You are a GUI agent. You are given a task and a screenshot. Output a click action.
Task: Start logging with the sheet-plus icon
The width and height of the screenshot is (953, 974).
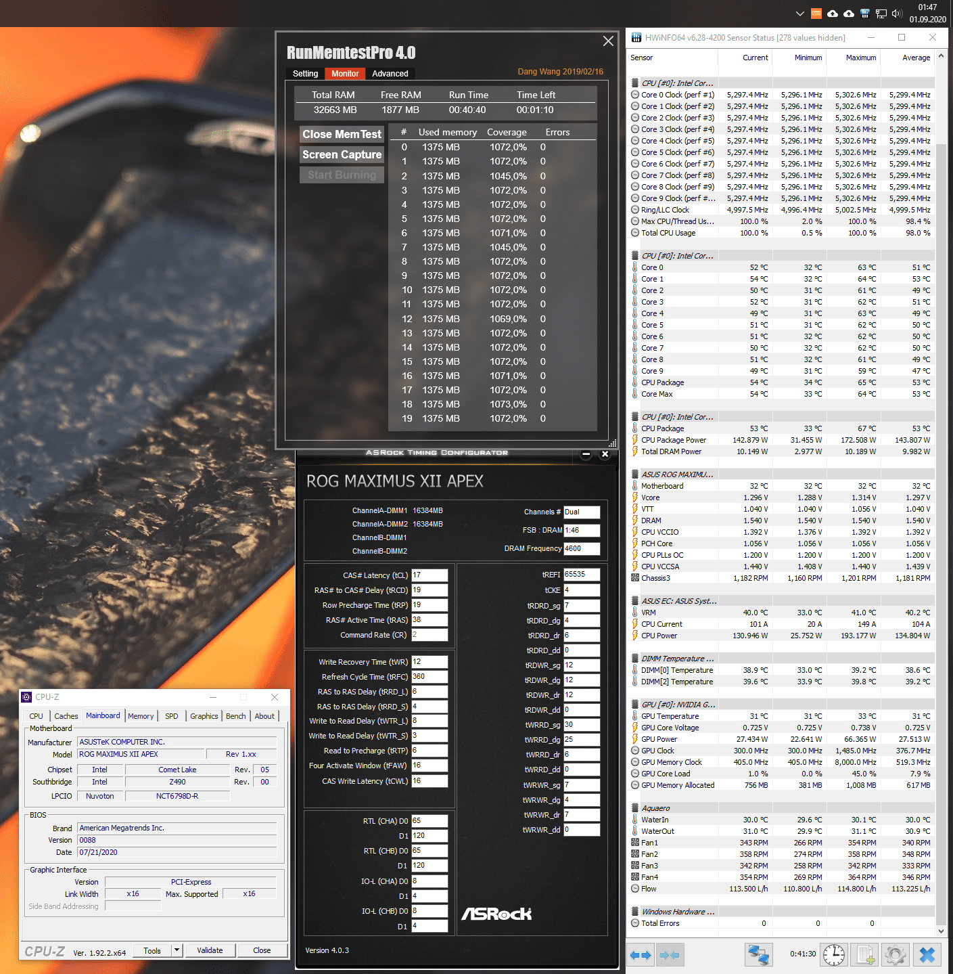(x=864, y=955)
